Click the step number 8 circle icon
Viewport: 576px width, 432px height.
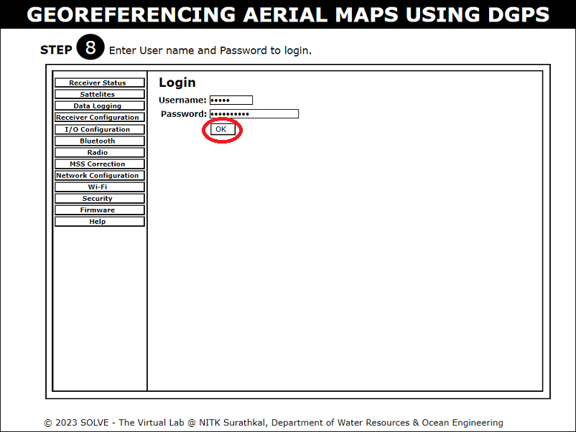pos(90,49)
